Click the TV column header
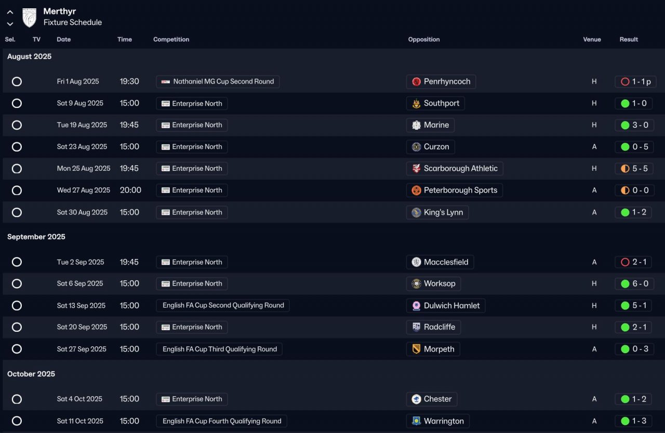Viewport: 665px width, 433px height. pos(36,39)
